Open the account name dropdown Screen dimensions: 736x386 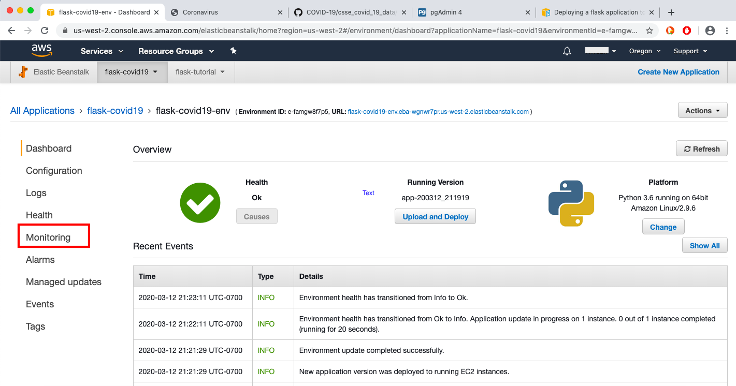pos(600,51)
